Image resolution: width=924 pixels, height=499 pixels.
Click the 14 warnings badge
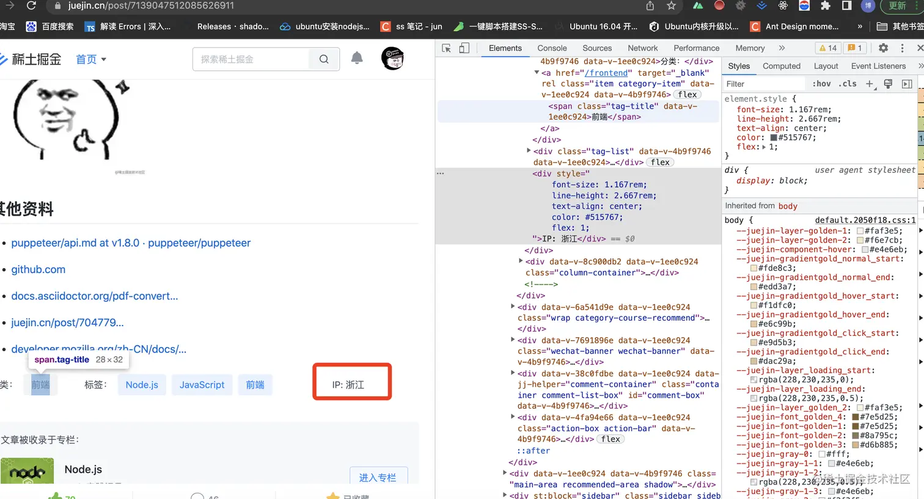pos(828,48)
